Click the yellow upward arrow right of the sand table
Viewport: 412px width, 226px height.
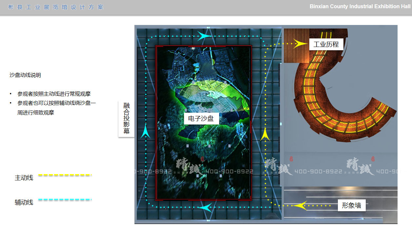[265, 135]
